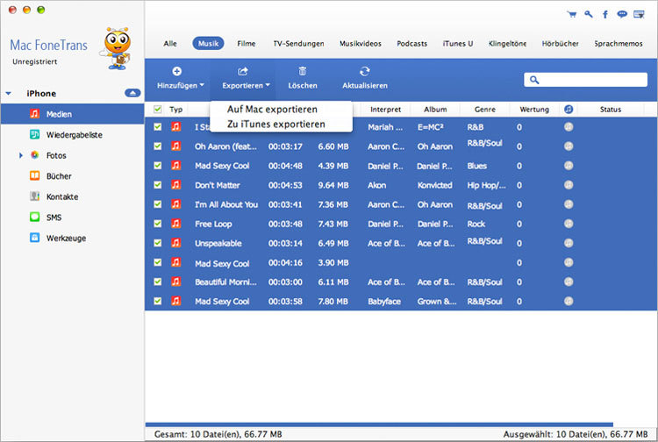Viewport: 658px width, 442px height.
Task: Switch to the TV-Sendungen tab
Action: pyautogui.click(x=298, y=43)
